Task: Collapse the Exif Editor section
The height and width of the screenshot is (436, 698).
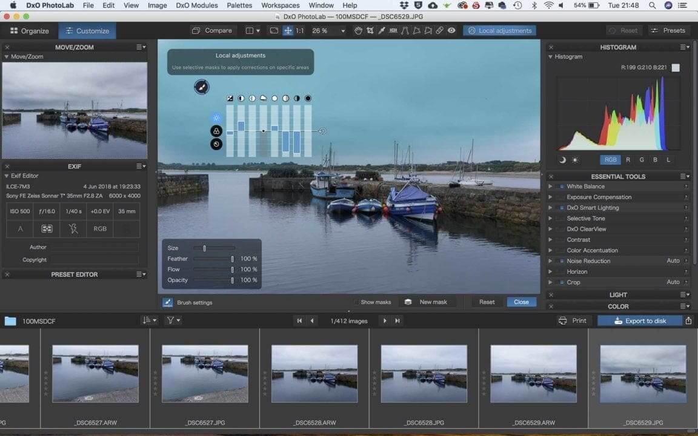Action: click(x=6, y=176)
